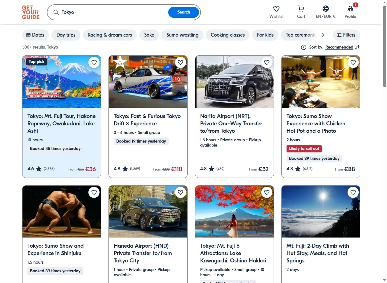The height and width of the screenshot is (283, 387).
Task: Open the Recommended sort dropdown
Action: coord(339,47)
